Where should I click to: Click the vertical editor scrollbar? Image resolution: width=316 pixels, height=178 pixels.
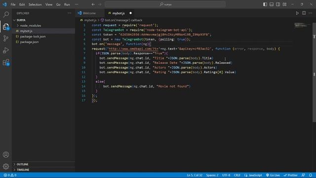coord(314,72)
